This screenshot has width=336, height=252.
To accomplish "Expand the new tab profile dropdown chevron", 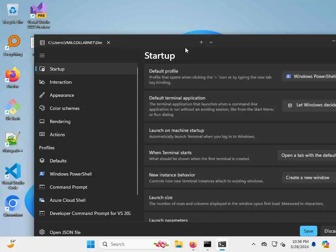I will pos(211,42).
